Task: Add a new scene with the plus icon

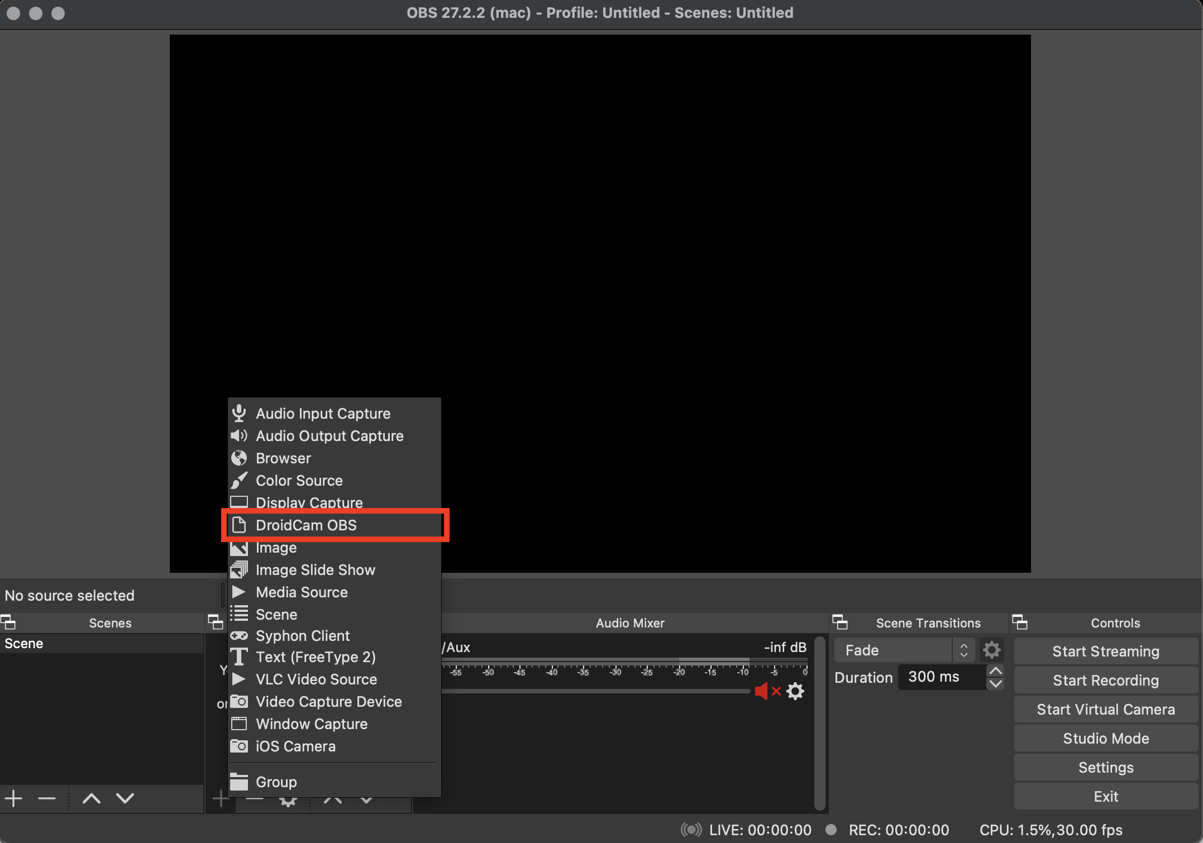Action: click(13, 798)
